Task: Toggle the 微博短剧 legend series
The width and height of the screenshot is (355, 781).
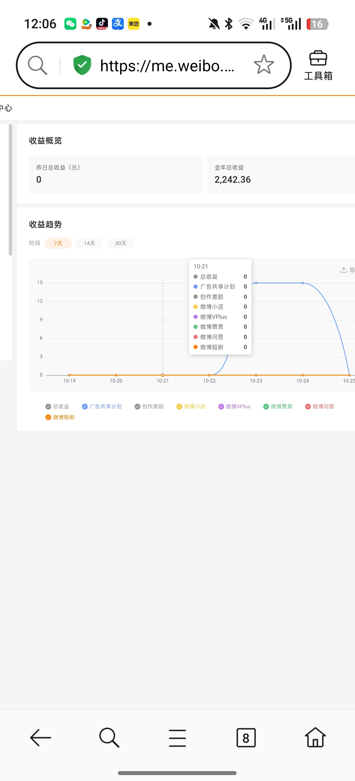Action: click(x=60, y=417)
